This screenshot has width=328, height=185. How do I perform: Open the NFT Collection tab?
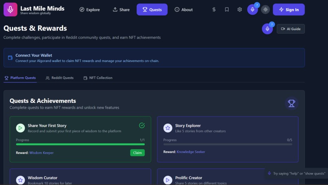point(98,78)
